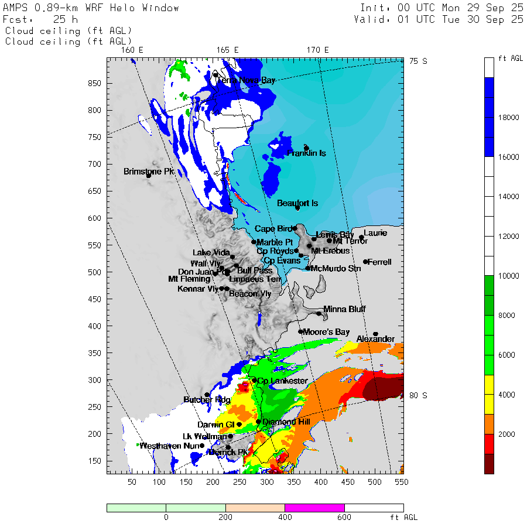This screenshot has width=527, height=527.
Task: Click the 80 S latitude label
Action: tap(418, 396)
